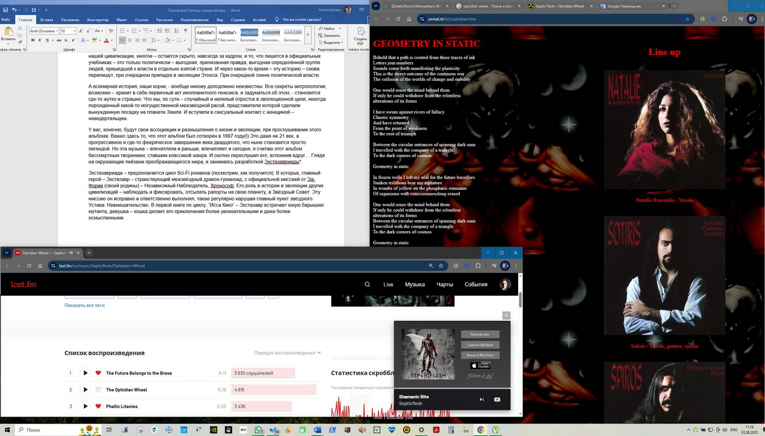Click Заменить in Word editing group
The image size is (765, 436).
(329, 36)
